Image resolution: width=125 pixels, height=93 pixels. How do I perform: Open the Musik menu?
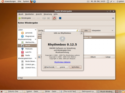point(21,14)
